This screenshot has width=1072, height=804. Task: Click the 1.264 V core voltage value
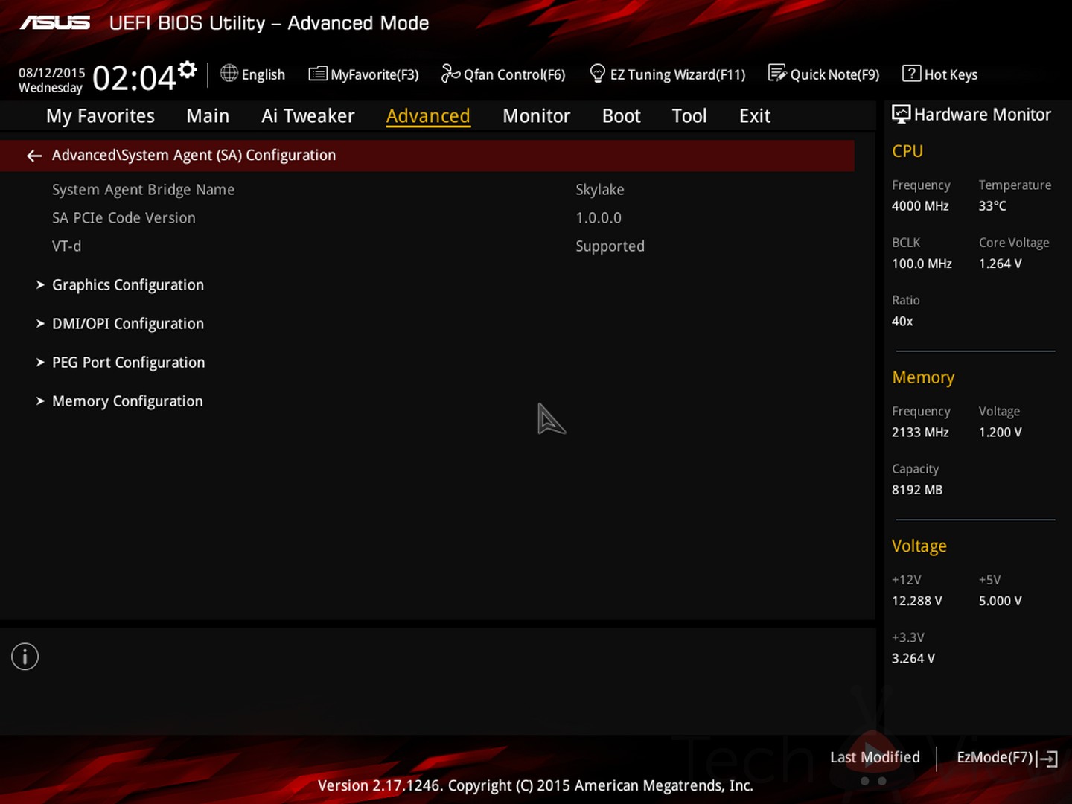[x=1001, y=264]
